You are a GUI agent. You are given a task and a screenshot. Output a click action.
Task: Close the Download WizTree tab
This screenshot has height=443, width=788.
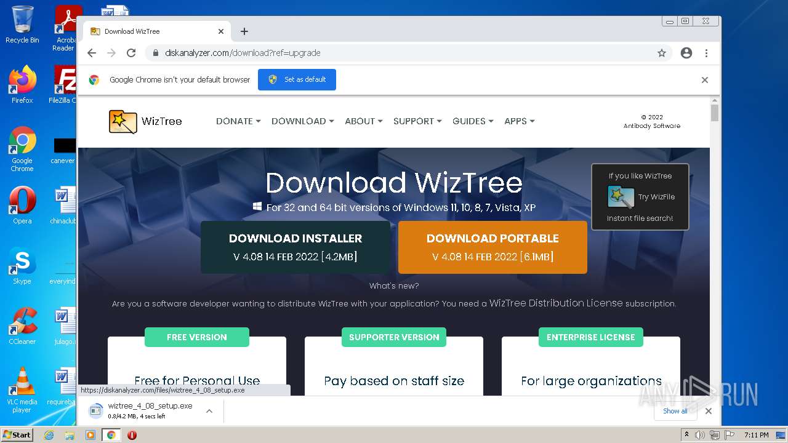221,31
